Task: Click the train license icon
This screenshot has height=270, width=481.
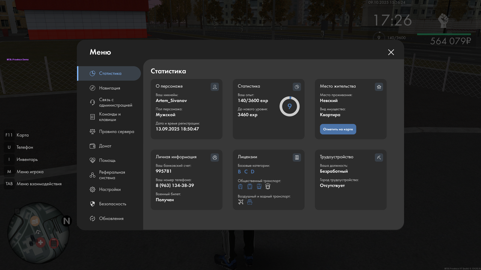Action: [259, 187]
